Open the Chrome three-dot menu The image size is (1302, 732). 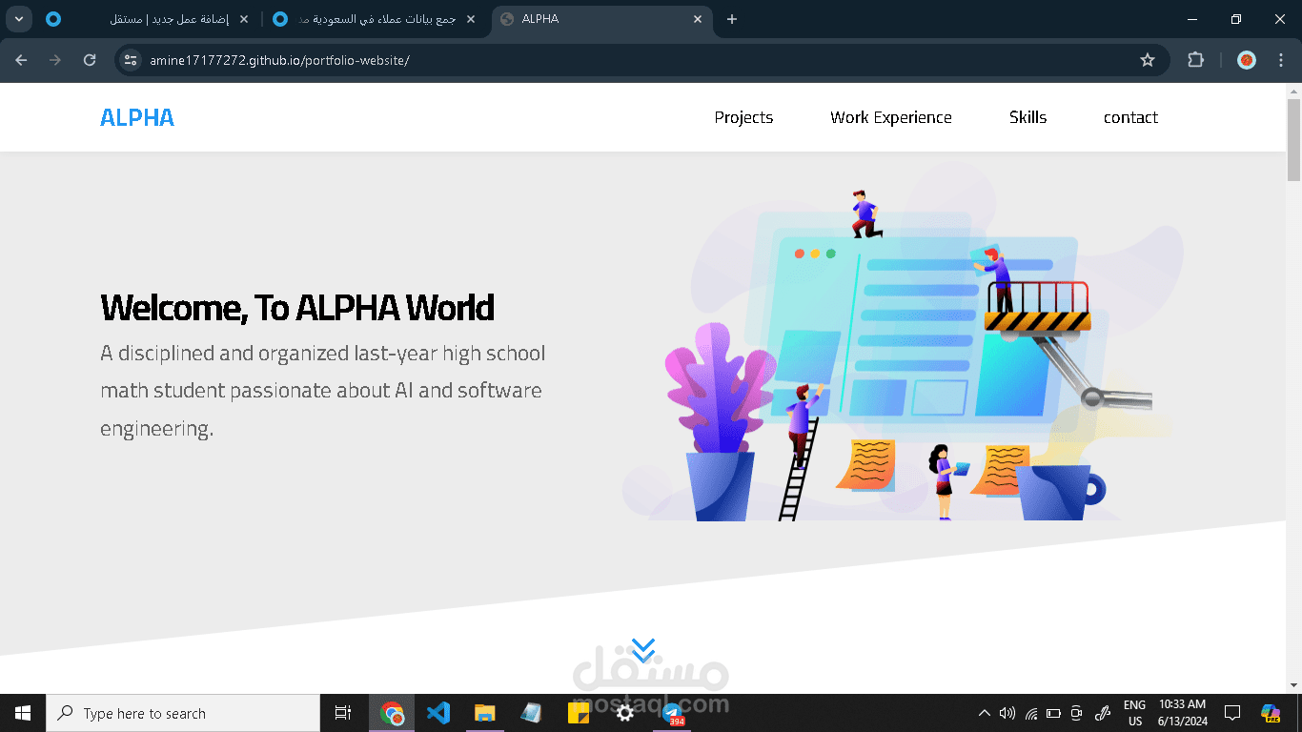[1281, 59]
